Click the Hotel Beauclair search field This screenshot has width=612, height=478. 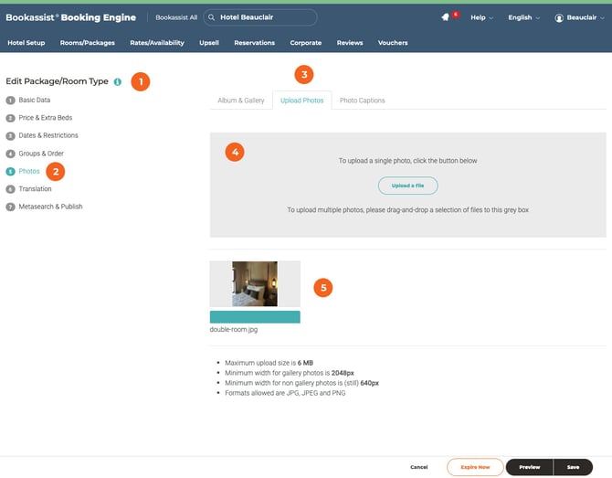[265, 17]
